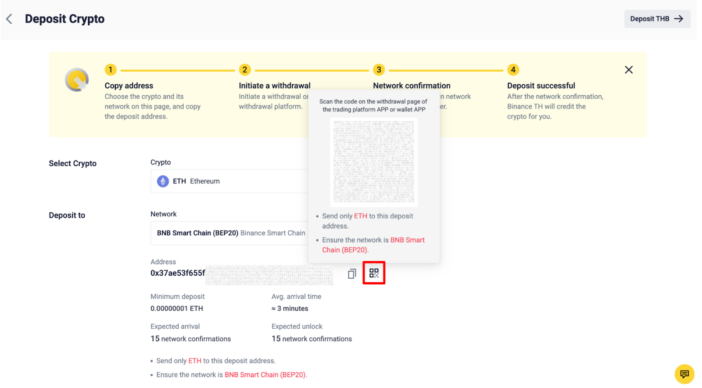702x388 pixels.
Task: Click the Deposit successful step heading
Action: pos(541,86)
